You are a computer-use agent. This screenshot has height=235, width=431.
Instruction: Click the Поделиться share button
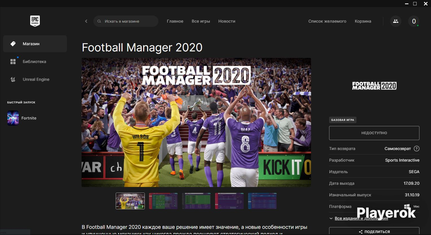coord(374,231)
